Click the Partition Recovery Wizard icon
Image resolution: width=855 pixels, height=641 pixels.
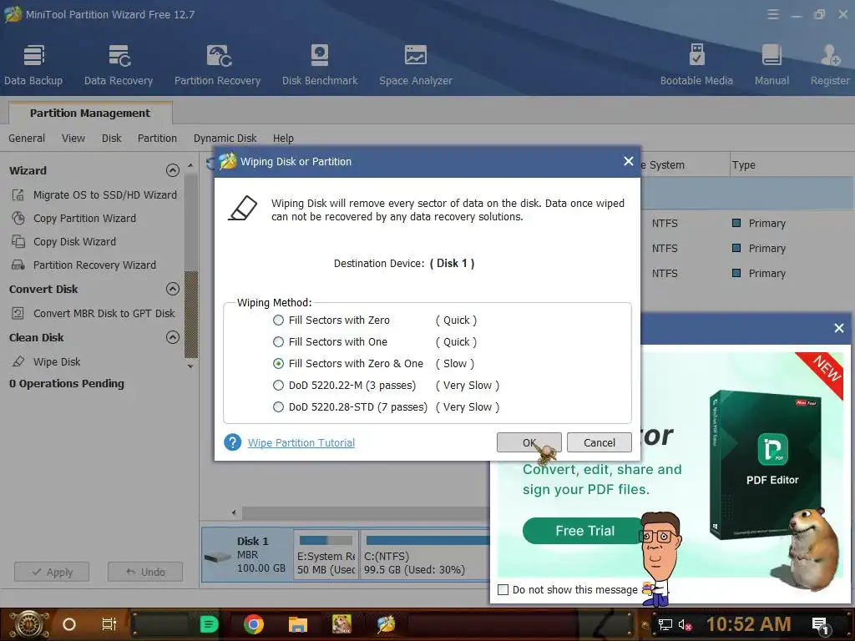coord(18,265)
